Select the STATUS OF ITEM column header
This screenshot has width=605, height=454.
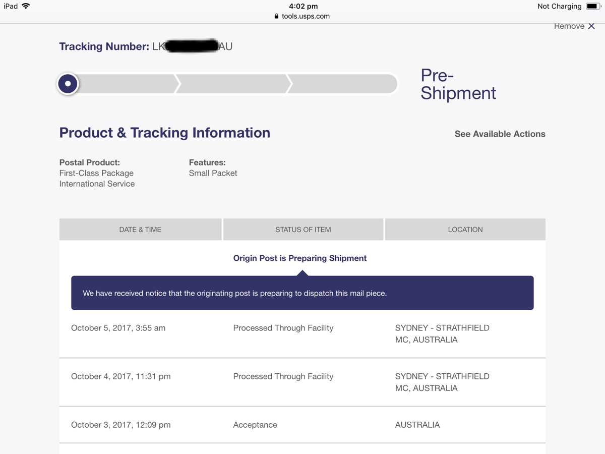pos(303,230)
